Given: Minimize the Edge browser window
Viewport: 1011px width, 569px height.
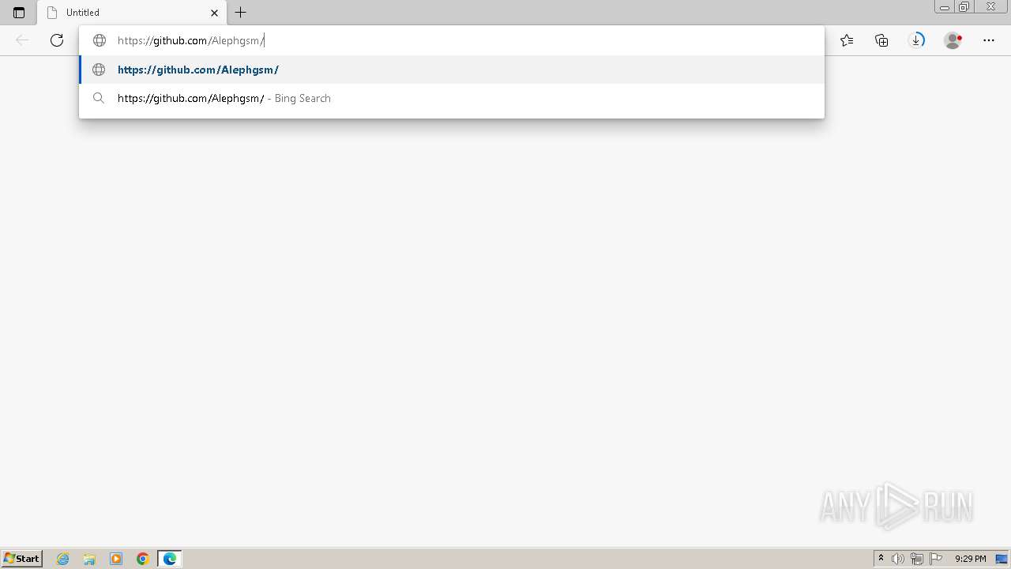Looking at the screenshot, I should (945, 7).
